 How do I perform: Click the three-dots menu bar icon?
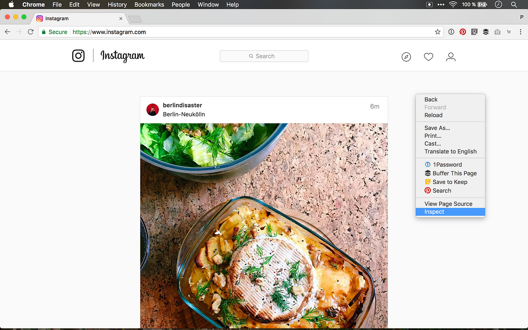[441, 4]
